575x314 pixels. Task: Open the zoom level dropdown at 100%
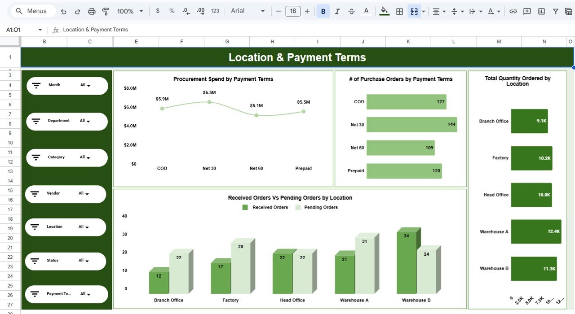[129, 11]
